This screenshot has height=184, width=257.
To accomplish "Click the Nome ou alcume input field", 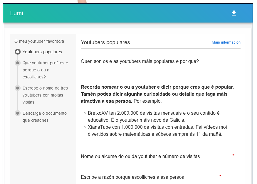I will point(161,165).
